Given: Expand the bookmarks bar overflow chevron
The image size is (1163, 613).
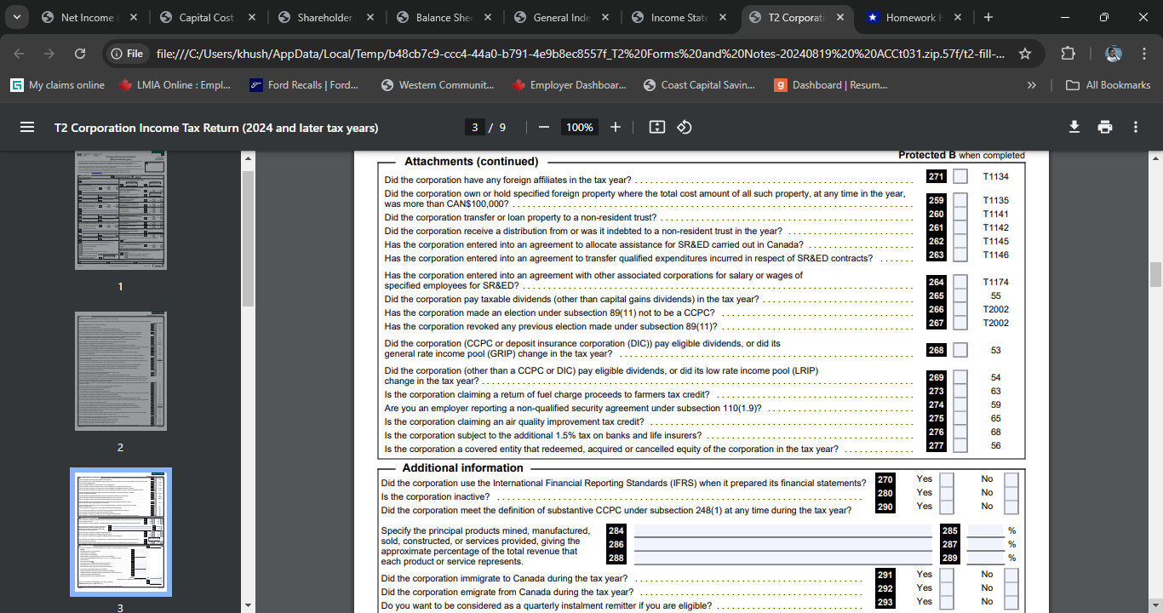Looking at the screenshot, I should pos(1031,84).
